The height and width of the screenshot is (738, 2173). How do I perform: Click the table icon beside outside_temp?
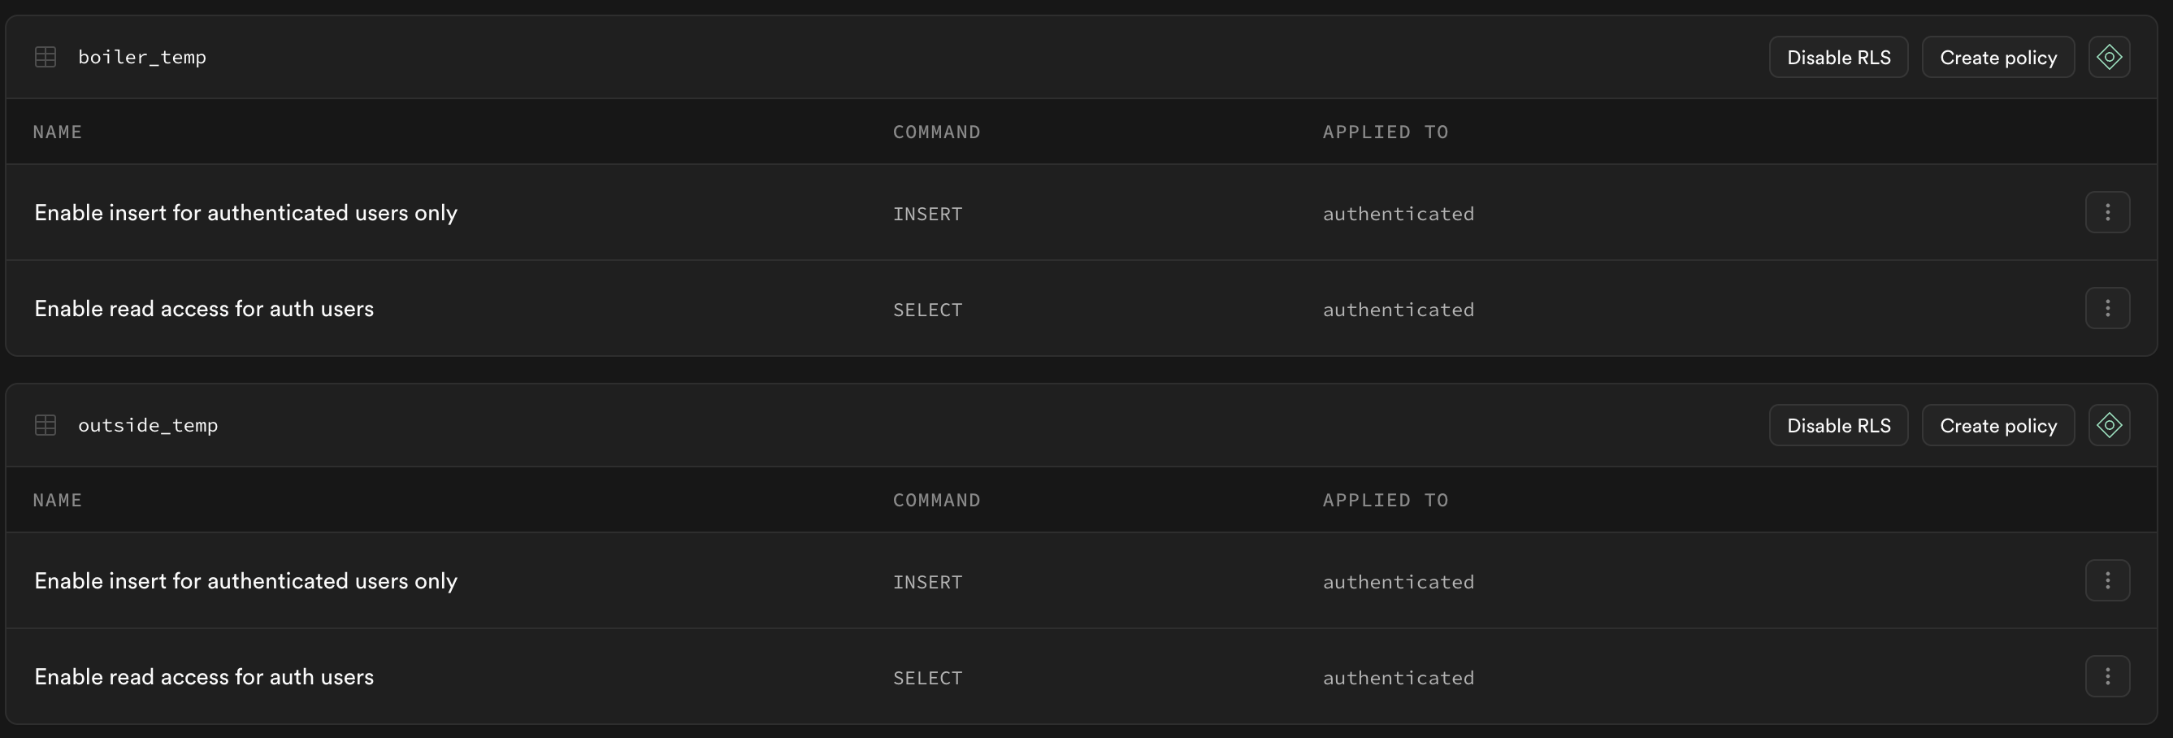46,425
